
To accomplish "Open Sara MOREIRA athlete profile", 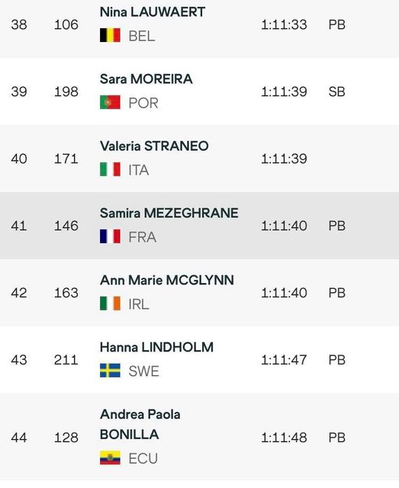I will click(x=146, y=79).
